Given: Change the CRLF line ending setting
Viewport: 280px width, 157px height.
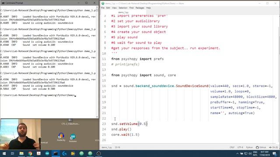Looking at the screenshot, I should (x=232, y=147).
